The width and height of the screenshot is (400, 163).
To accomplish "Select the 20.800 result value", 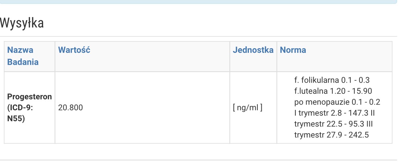I will pos(70,107).
